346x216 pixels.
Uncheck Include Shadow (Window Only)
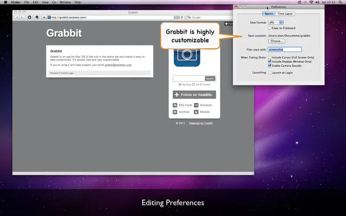(269, 61)
